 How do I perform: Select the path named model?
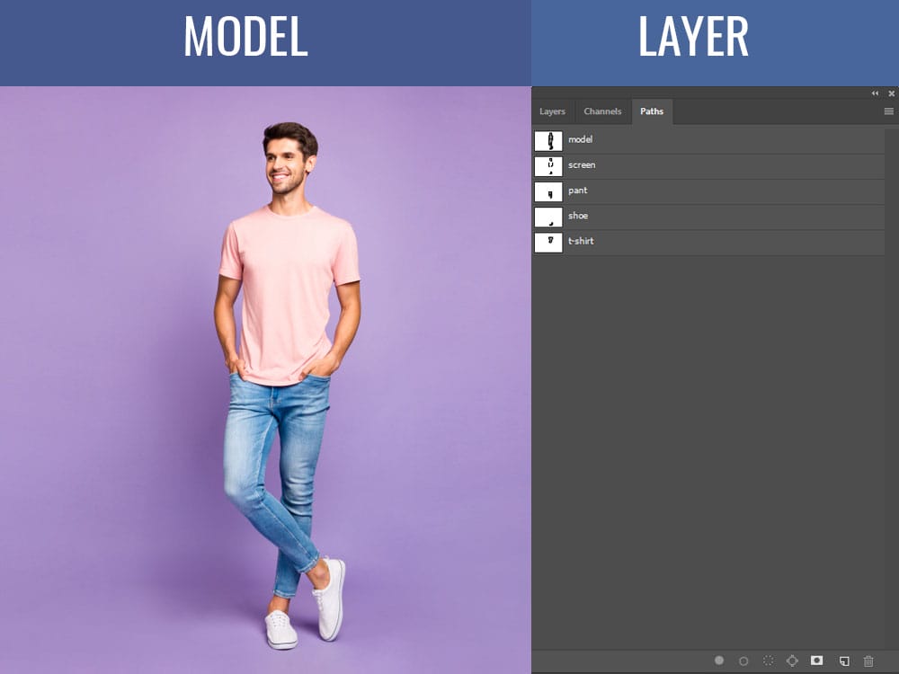pos(708,140)
